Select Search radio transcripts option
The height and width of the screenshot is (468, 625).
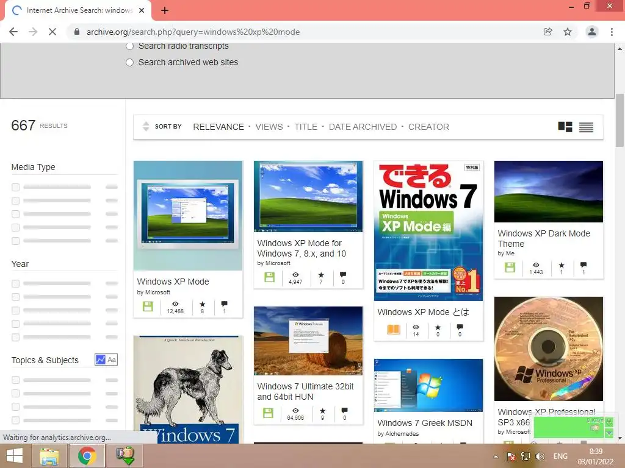[x=129, y=46]
